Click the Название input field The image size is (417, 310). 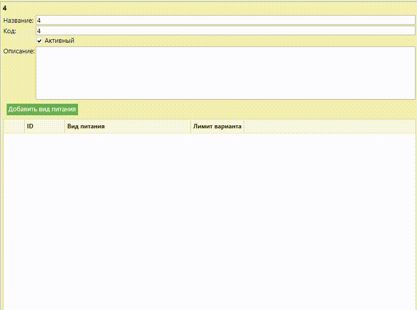click(x=225, y=20)
